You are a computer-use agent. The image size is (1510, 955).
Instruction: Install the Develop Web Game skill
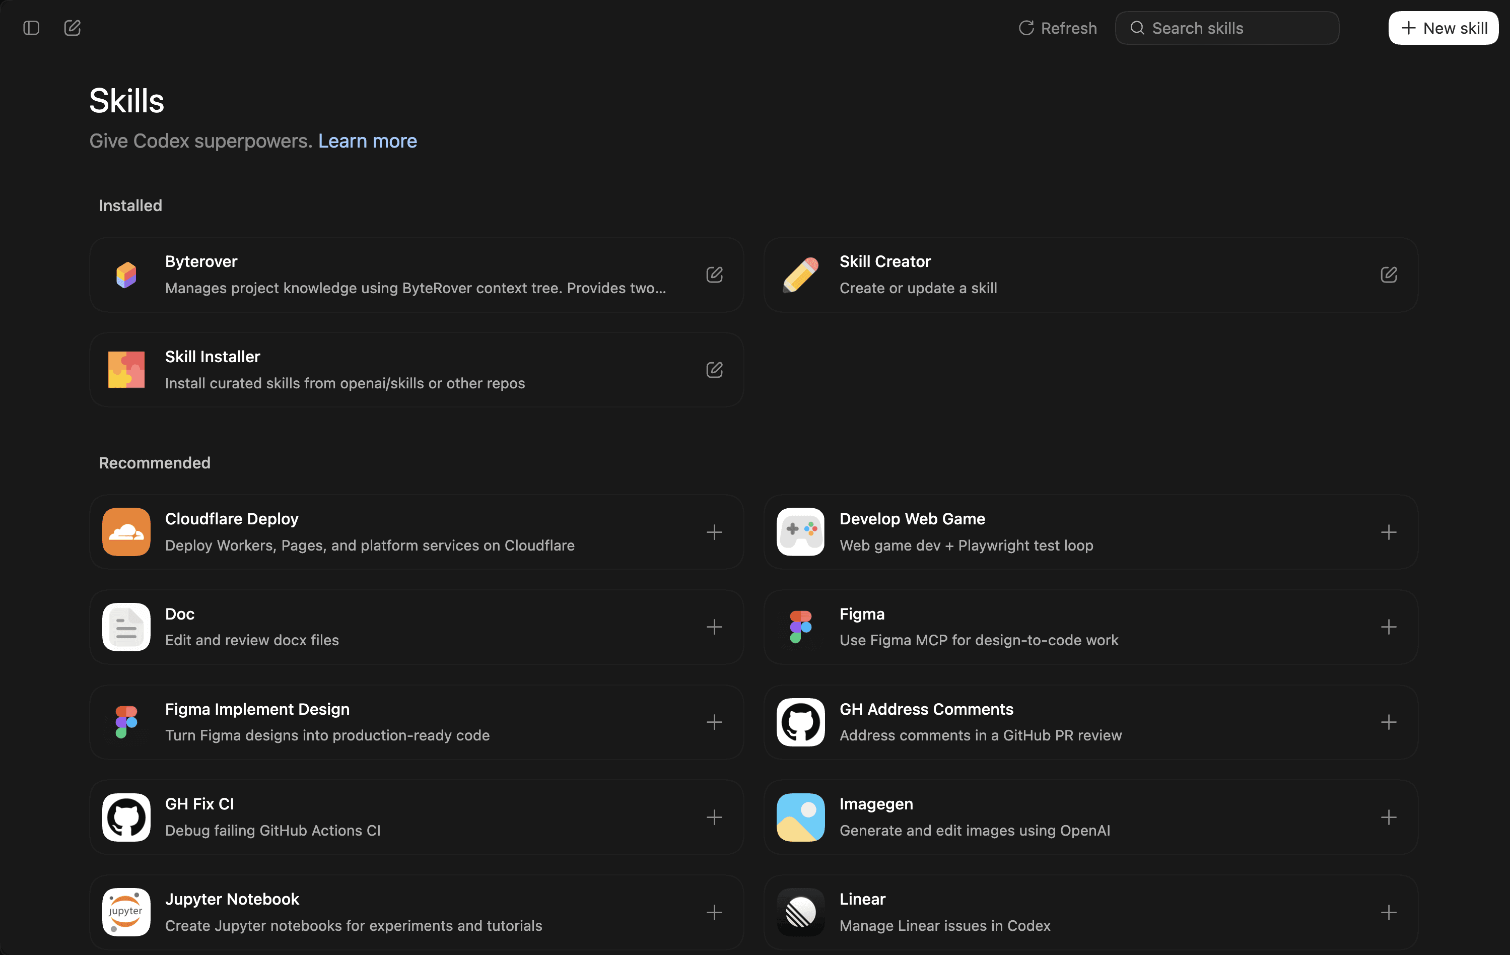click(1388, 532)
